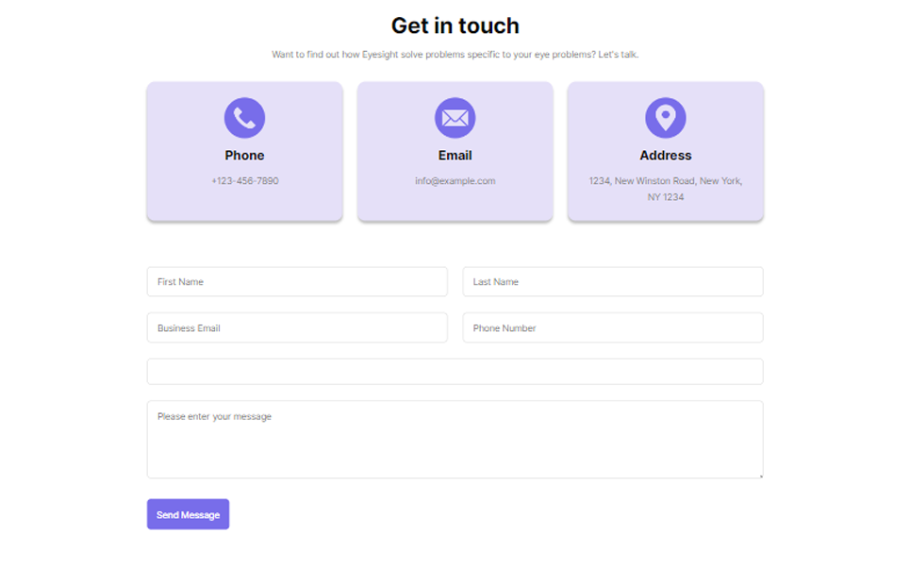Focus the Last Name field
Viewport: 910px width, 566px height.
(612, 282)
